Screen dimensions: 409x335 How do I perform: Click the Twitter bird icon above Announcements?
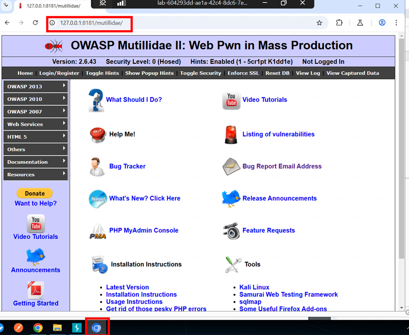(x=36, y=256)
